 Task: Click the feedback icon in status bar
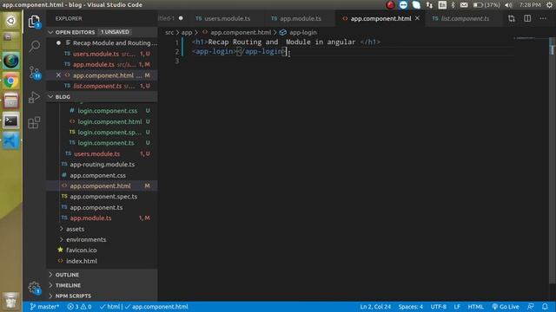[531, 307]
